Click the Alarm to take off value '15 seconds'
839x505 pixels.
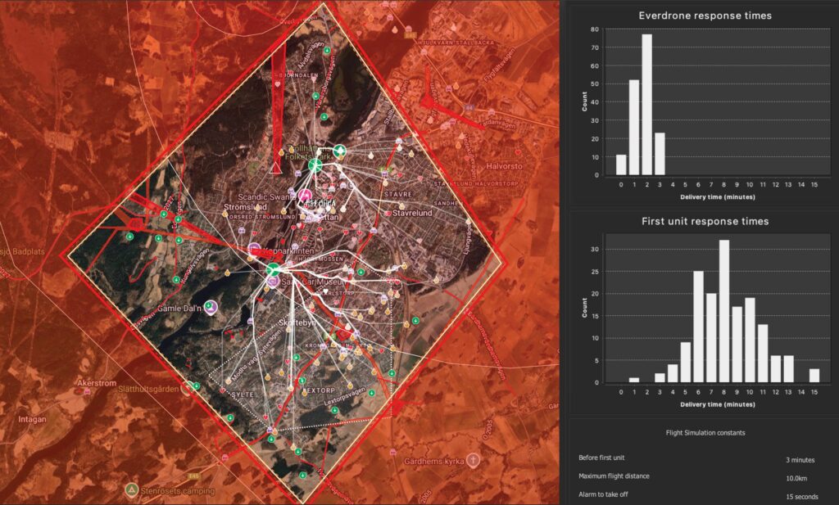(800, 496)
